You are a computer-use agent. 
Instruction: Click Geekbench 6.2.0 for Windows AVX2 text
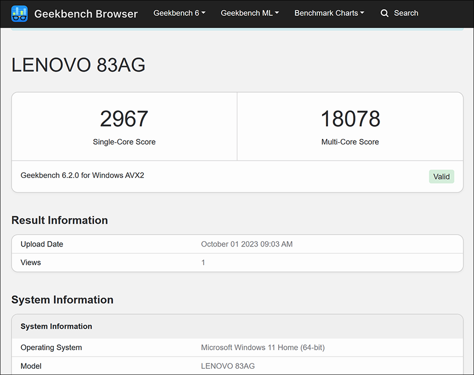point(82,175)
